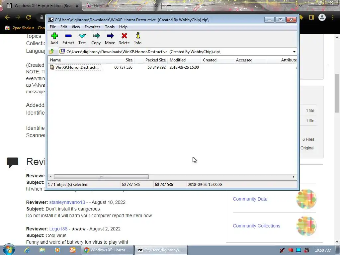Open the Help menu
Viewport: 340px width, 255px height.
pos(123,27)
